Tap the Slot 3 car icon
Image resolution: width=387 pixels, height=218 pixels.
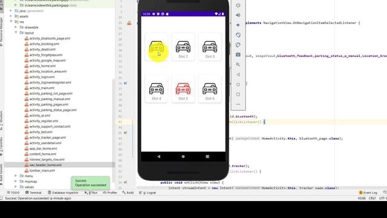[210, 47]
